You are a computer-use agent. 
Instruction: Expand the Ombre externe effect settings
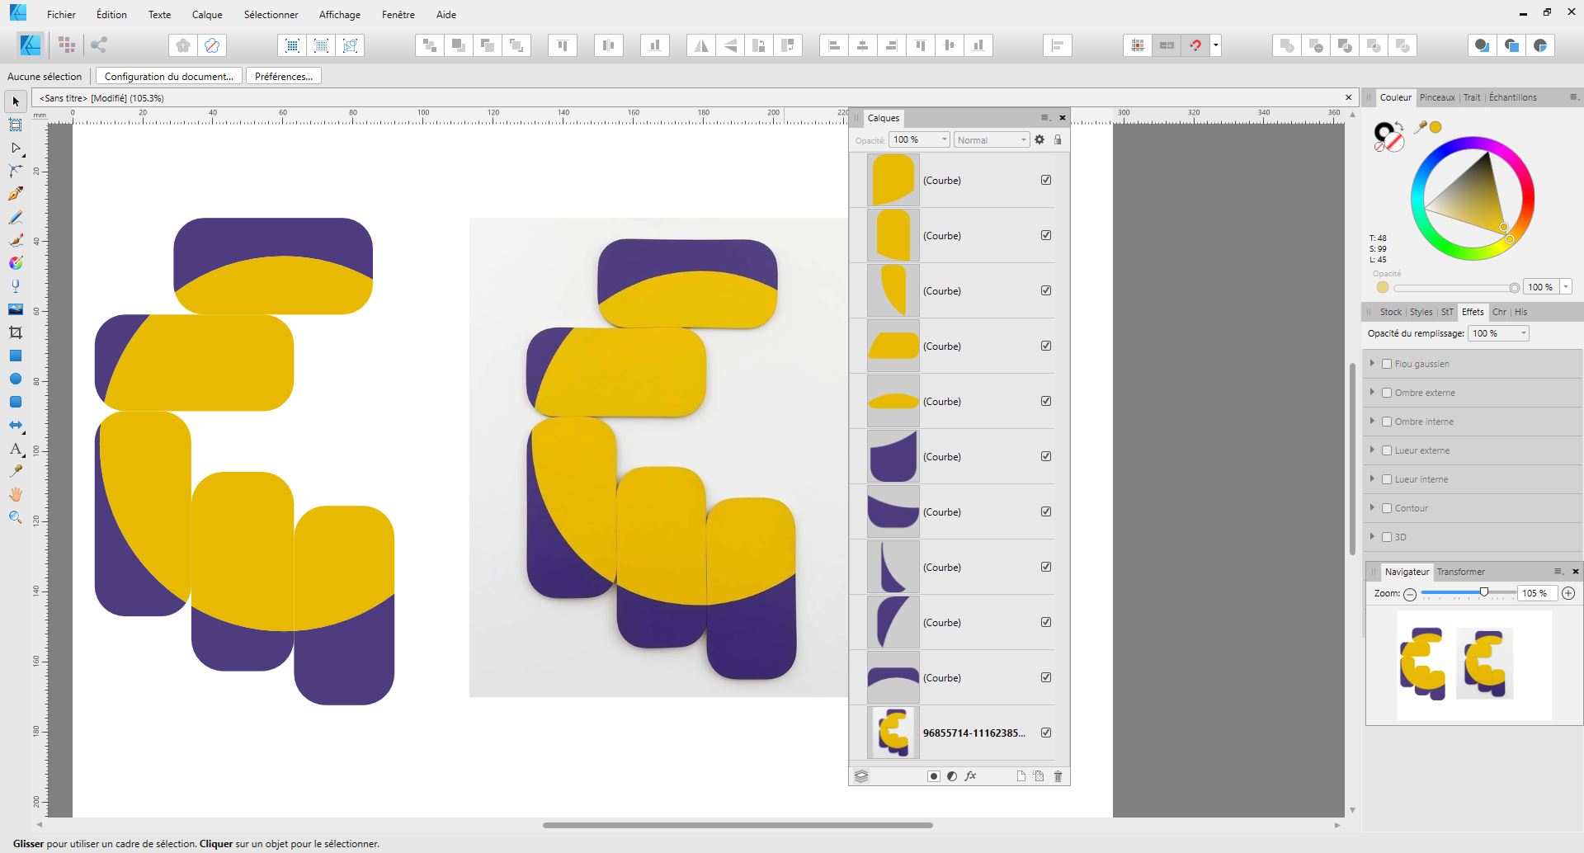tap(1372, 392)
